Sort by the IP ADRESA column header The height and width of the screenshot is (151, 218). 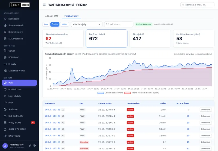coord(50,103)
